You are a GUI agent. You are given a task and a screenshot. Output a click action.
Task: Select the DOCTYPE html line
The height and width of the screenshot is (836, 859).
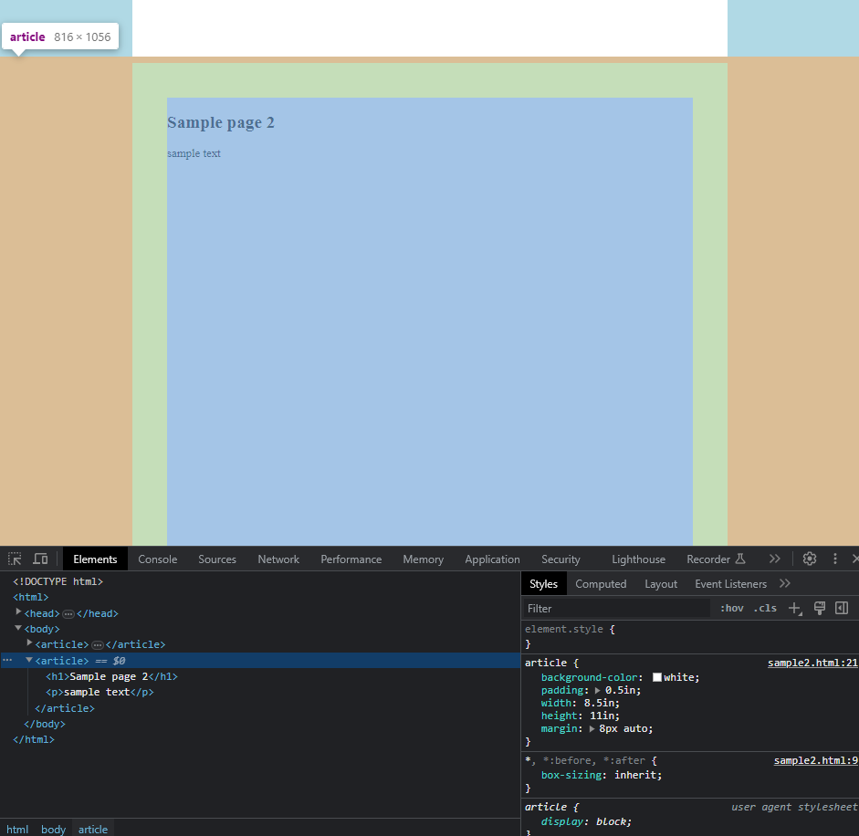point(58,581)
